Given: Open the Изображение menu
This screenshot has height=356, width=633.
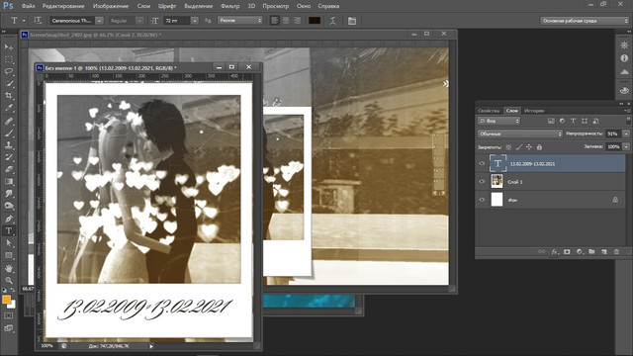Looking at the screenshot, I should 111,6.
